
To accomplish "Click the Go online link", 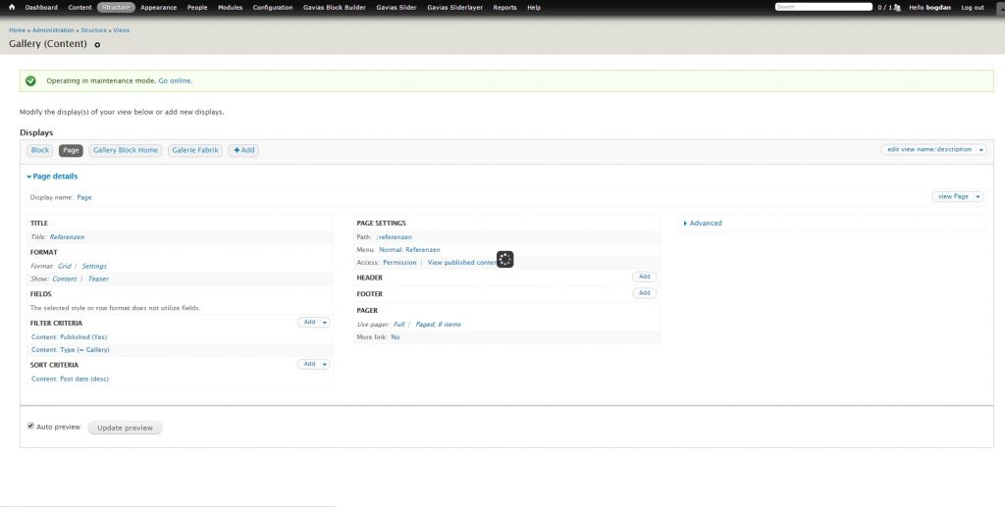I will tap(175, 80).
